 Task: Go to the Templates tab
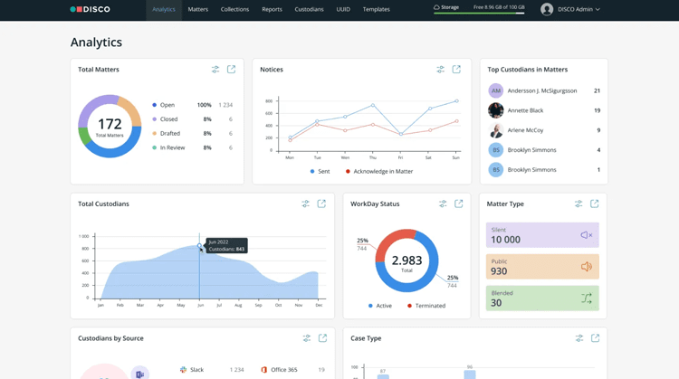point(376,9)
